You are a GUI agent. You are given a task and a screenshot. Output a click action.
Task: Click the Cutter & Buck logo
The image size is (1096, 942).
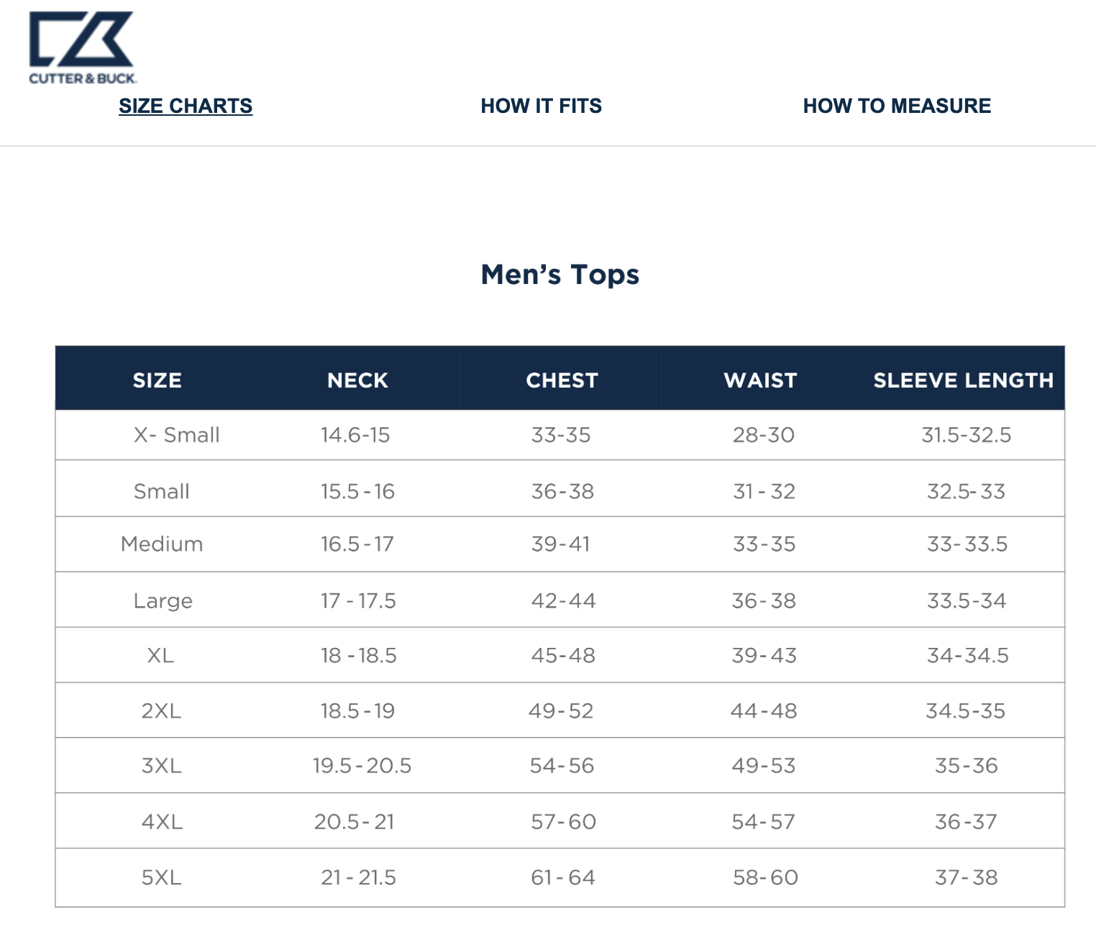(x=81, y=43)
